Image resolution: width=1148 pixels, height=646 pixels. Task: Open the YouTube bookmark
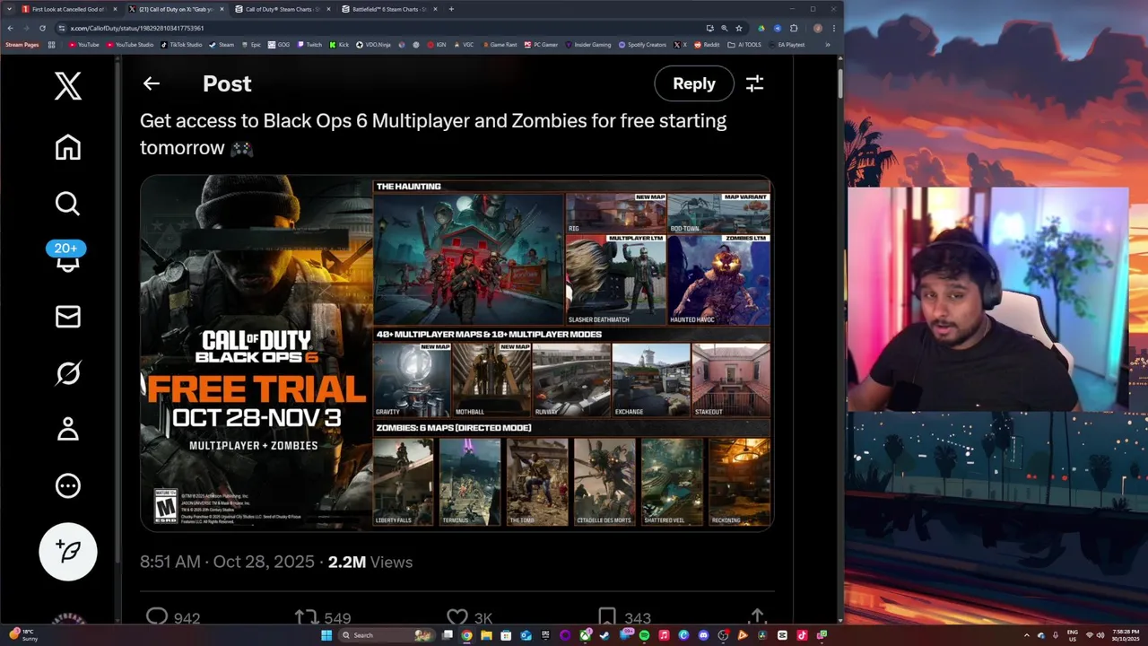(x=84, y=44)
